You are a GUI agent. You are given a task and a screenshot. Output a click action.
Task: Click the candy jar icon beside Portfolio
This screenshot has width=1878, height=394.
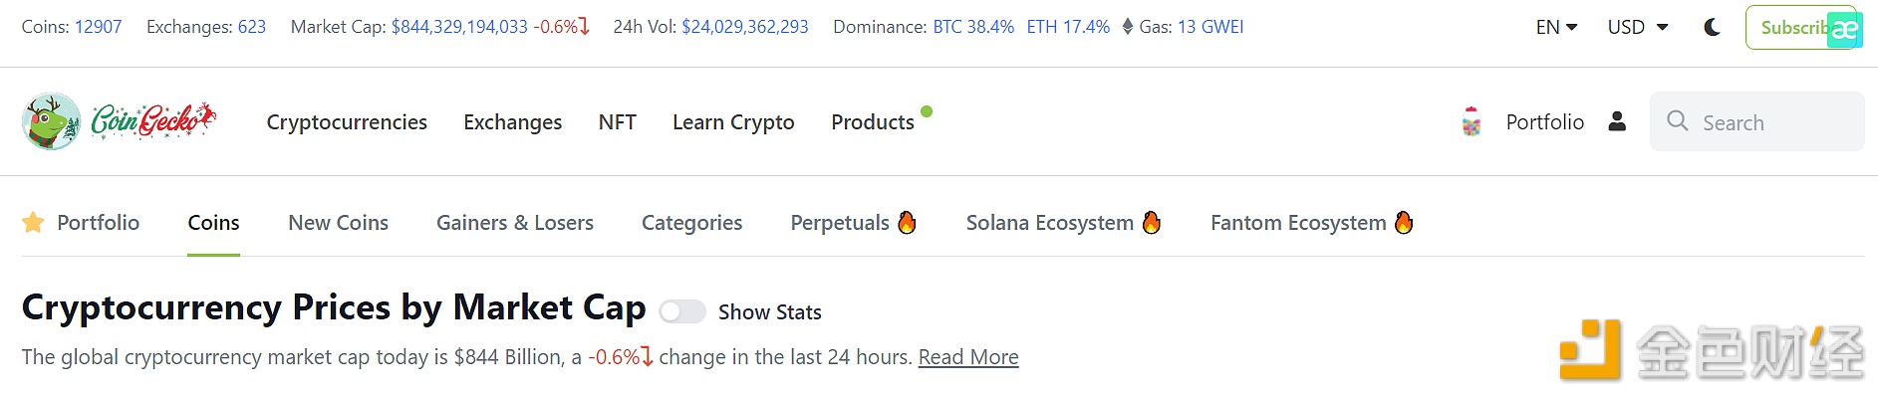click(1472, 121)
